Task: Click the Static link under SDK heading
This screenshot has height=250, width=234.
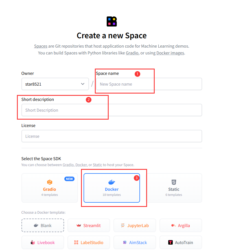Action: tap(97, 165)
